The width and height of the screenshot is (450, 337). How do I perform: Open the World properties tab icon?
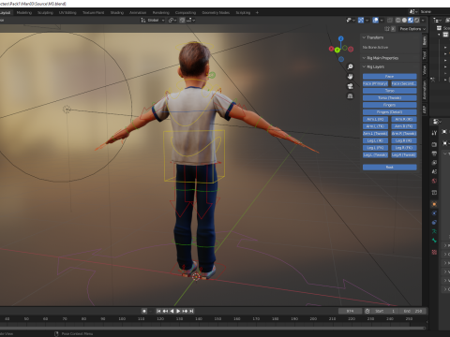434,181
